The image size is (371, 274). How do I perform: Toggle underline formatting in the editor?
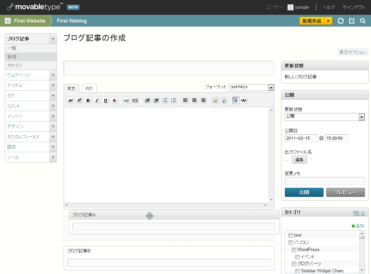point(105,100)
